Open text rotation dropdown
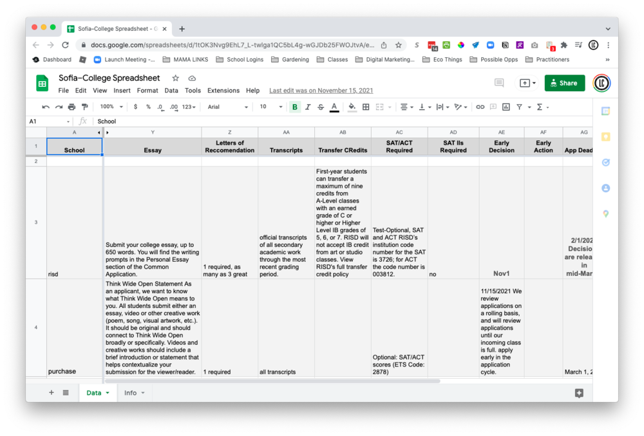 [x=461, y=107]
